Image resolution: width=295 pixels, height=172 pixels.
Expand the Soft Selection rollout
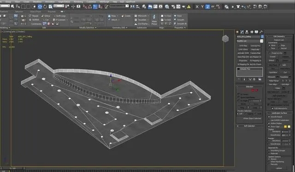249,126
